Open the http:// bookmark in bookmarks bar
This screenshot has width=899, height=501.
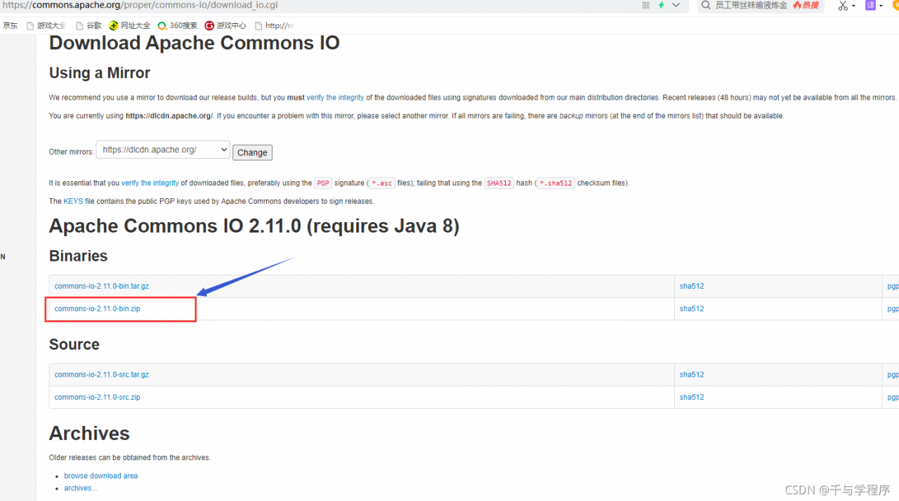tap(274, 25)
